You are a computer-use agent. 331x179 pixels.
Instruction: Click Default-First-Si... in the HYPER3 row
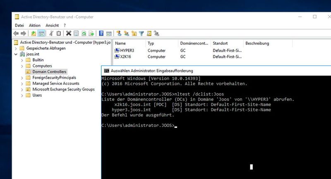(227, 50)
